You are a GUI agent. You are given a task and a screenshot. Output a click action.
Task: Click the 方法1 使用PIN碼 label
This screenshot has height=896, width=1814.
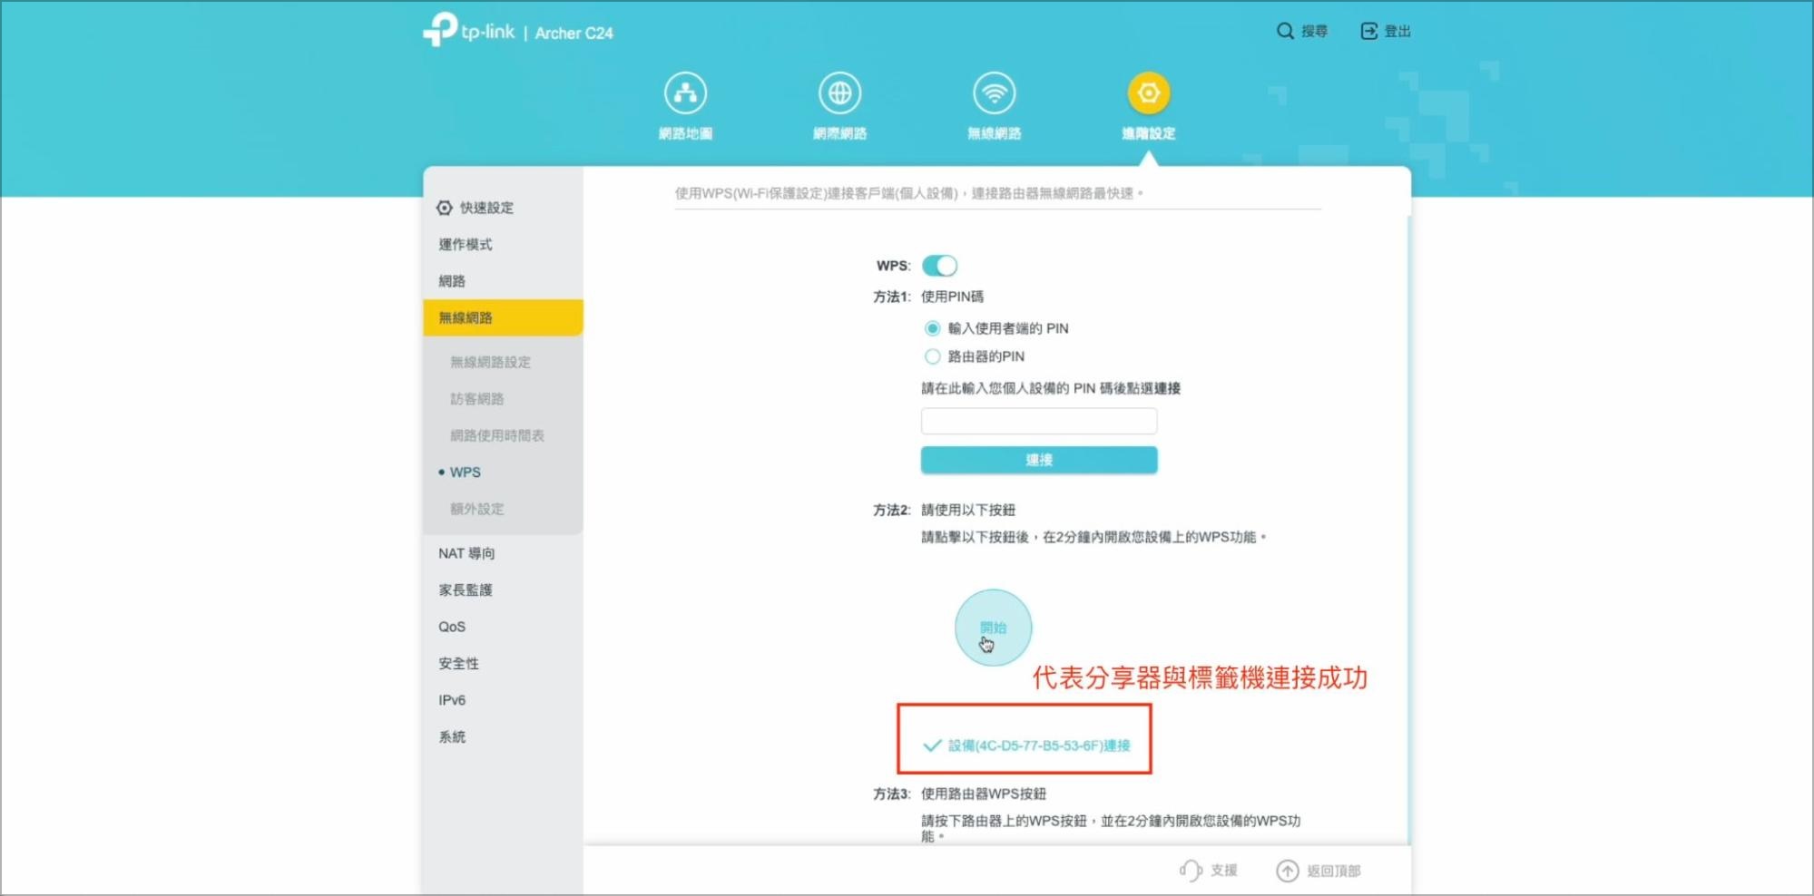pos(928,297)
